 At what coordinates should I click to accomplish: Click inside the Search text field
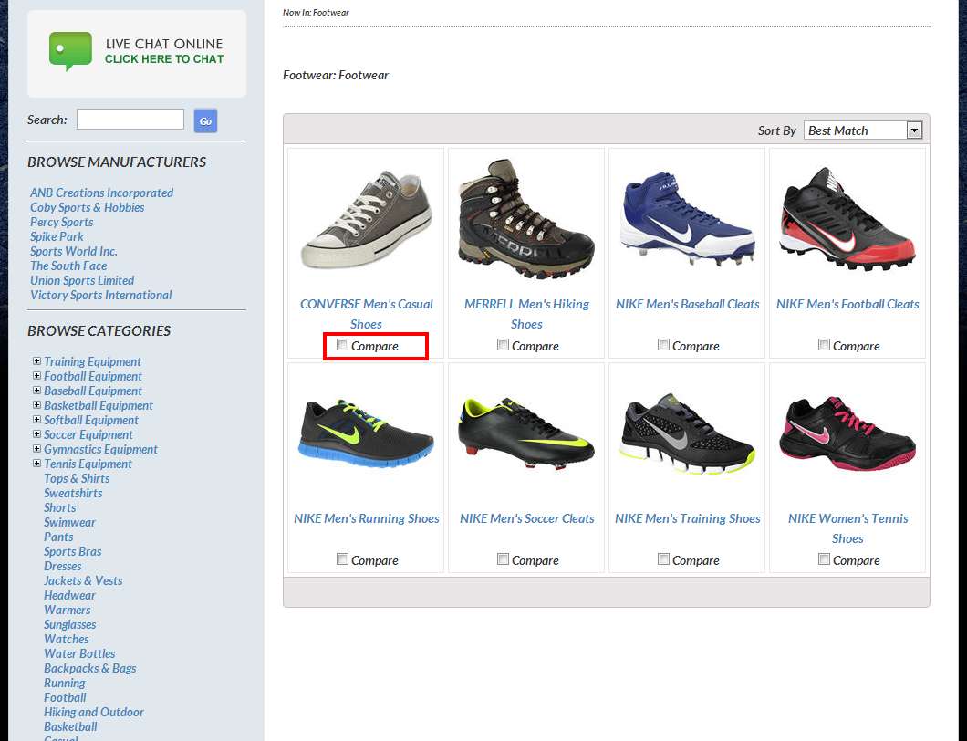click(130, 120)
